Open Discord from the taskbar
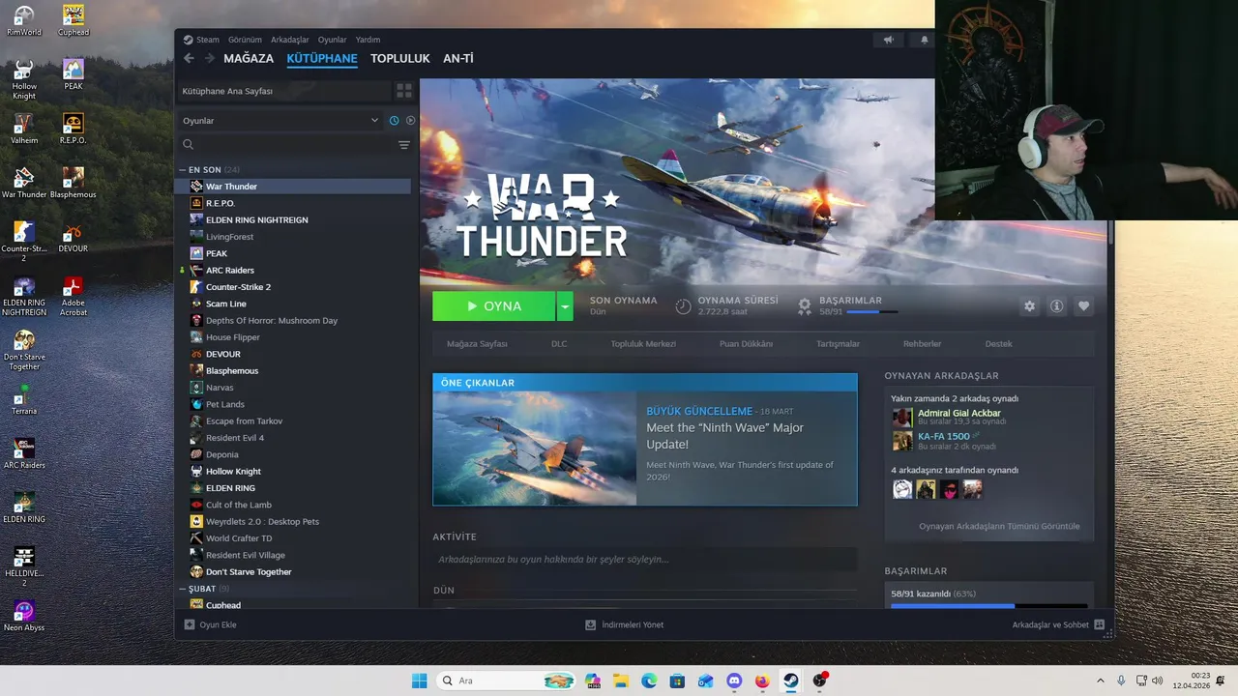Screen dimensions: 1238x696 coord(733,681)
